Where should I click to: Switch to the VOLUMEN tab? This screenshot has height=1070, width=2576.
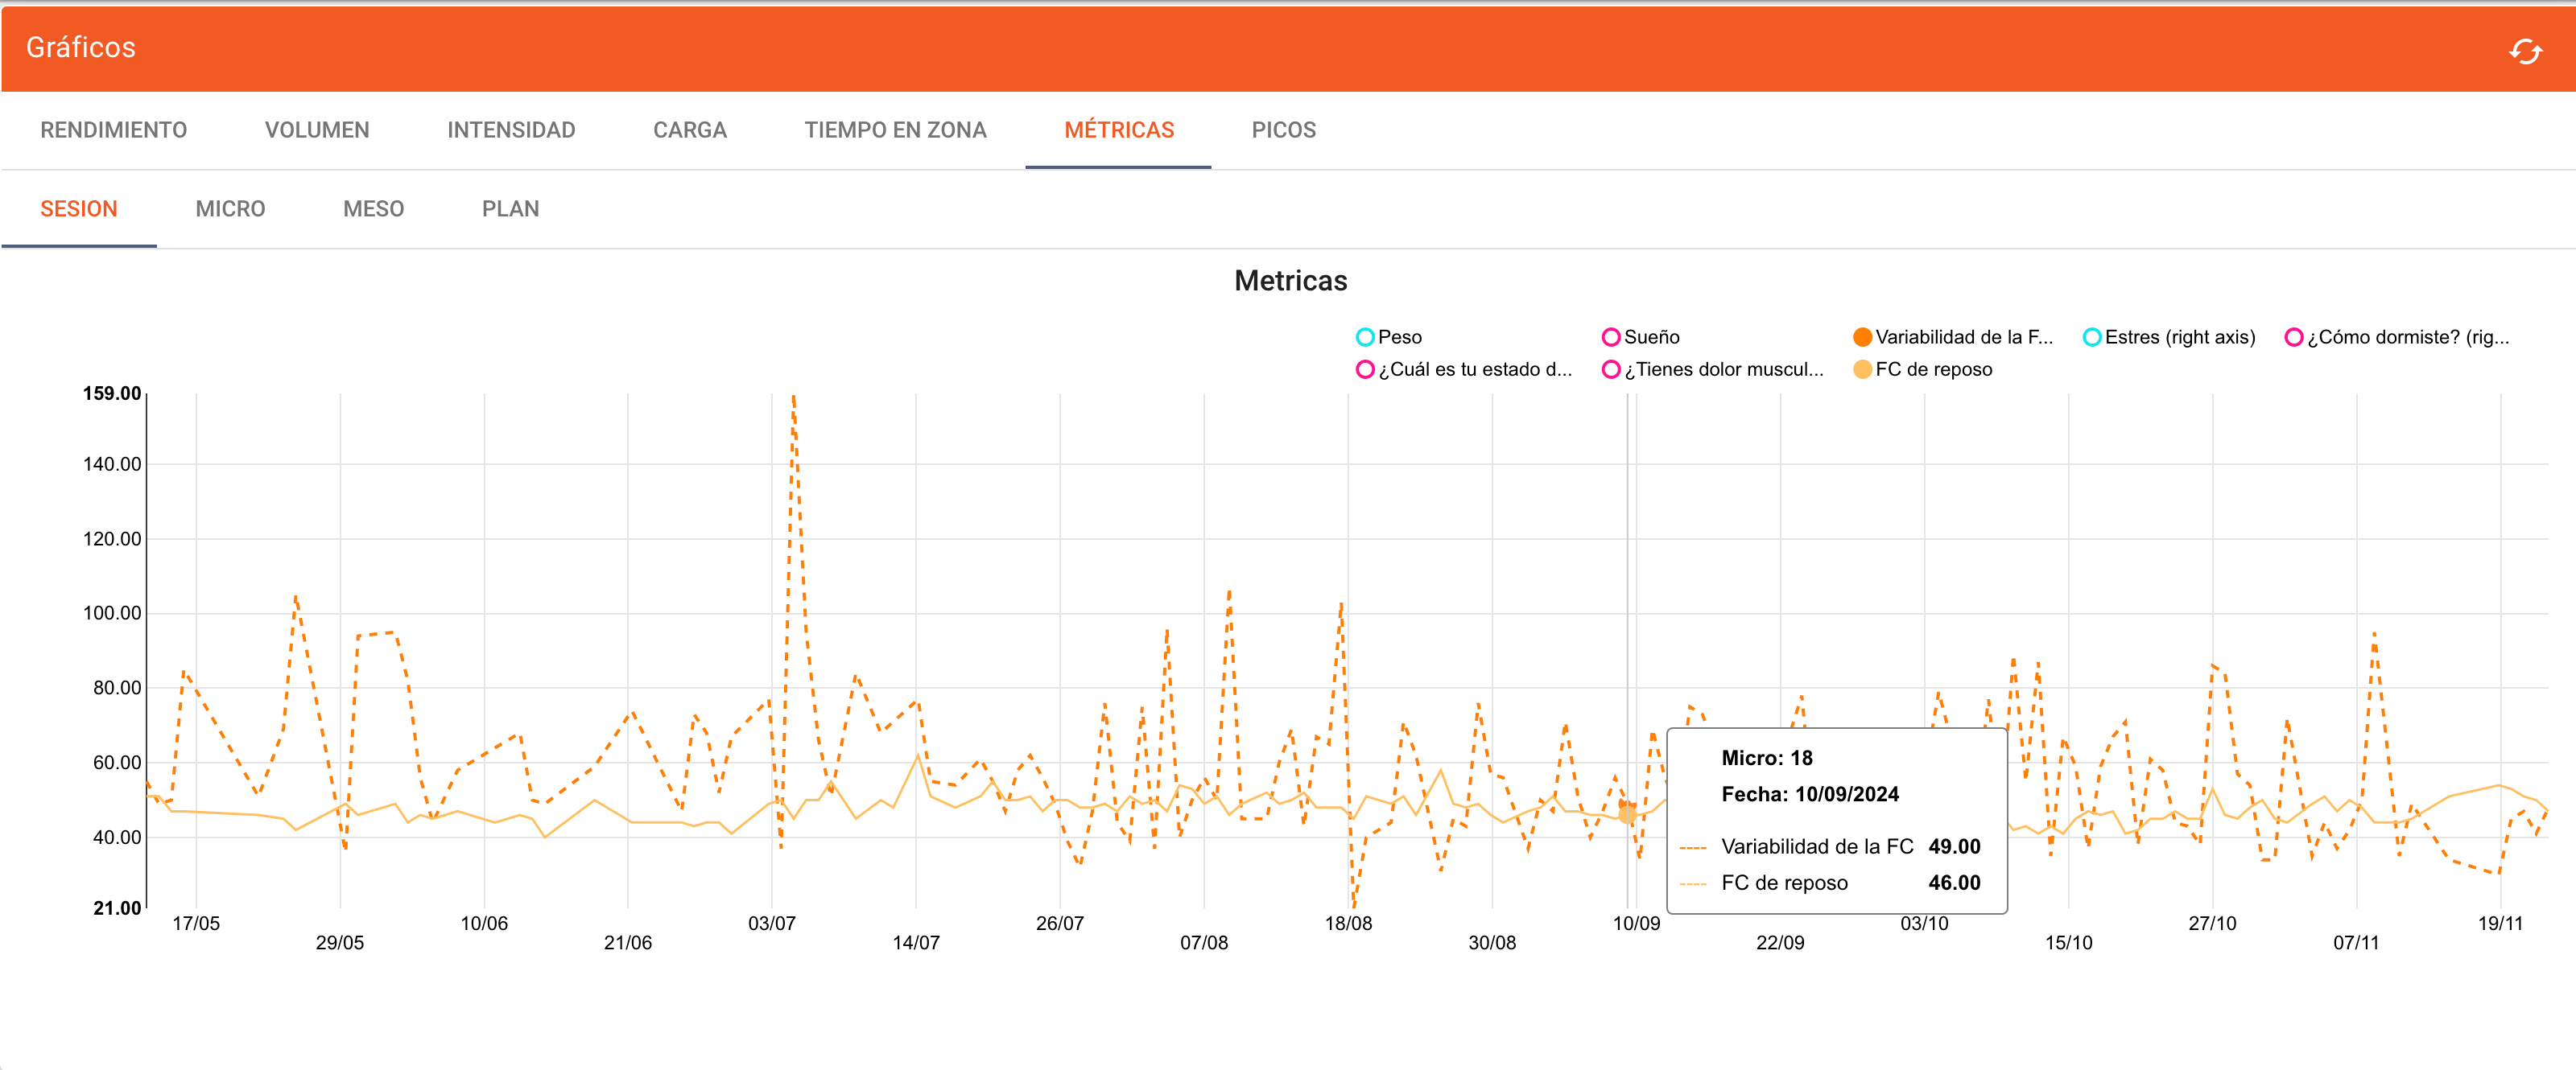317,130
